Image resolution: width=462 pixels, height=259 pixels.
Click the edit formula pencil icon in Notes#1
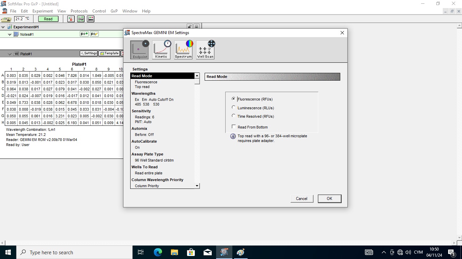pyautogui.click(x=94, y=34)
